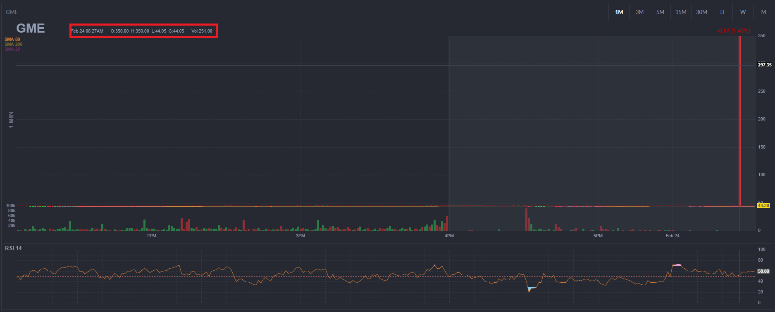Click the L:44.05 low value

159,31
